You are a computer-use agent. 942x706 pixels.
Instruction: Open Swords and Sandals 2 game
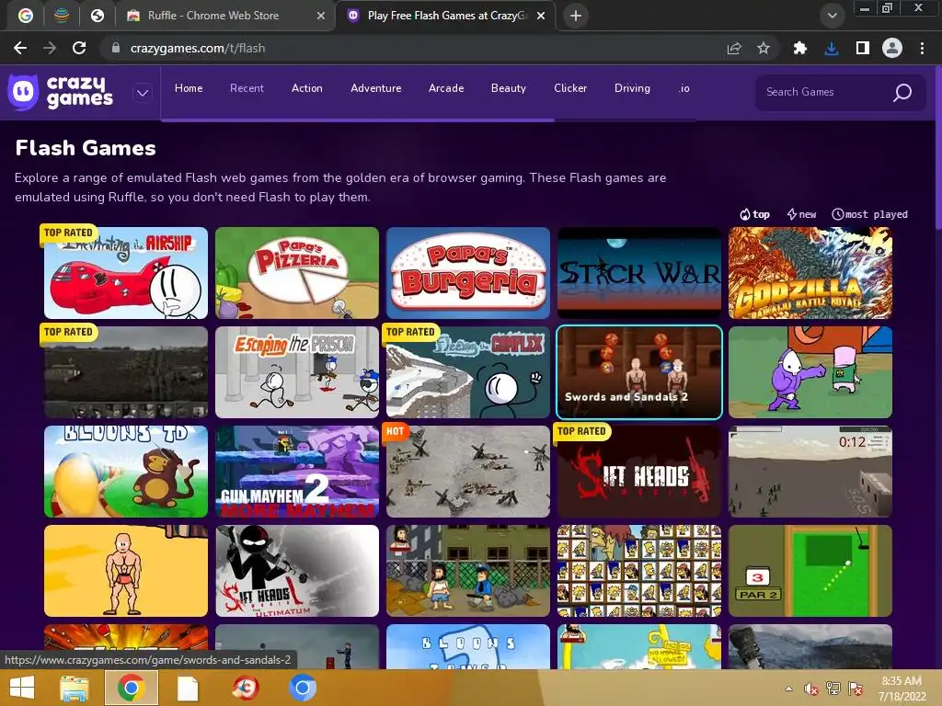click(x=639, y=372)
